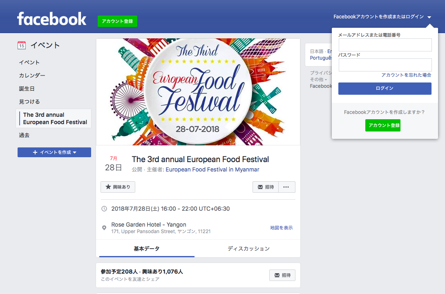
Task: Click the events calendar icon in sidebar
Action: pyautogui.click(x=22, y=45)
